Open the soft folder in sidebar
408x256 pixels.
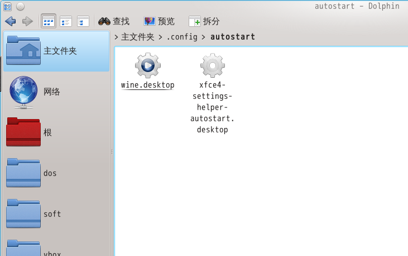[x=56, y=214]
